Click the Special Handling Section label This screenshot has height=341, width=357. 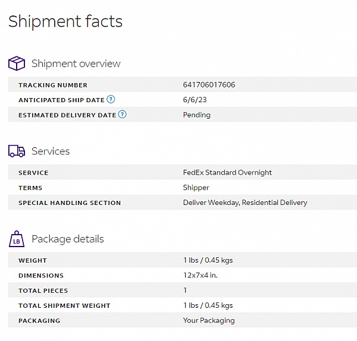(x=70, y=203)
